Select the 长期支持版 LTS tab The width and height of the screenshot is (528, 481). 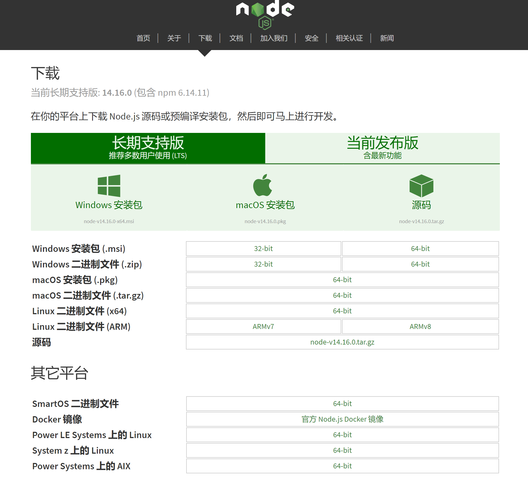148,148
